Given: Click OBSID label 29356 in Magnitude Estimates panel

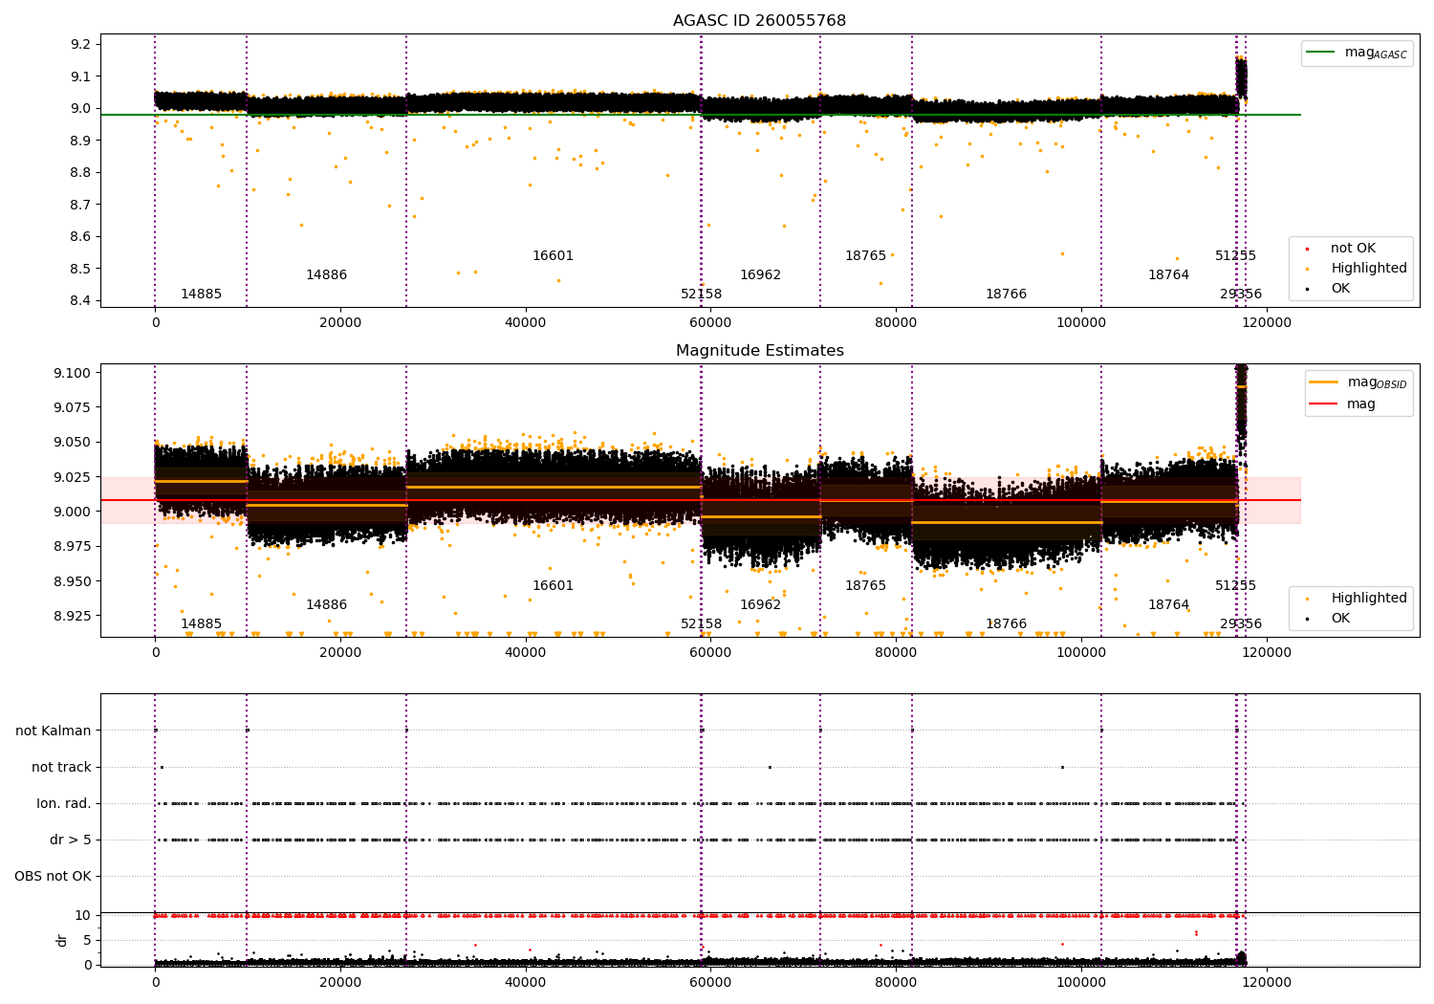Looking at the screenshot, I should click(x=1240, y=623).
